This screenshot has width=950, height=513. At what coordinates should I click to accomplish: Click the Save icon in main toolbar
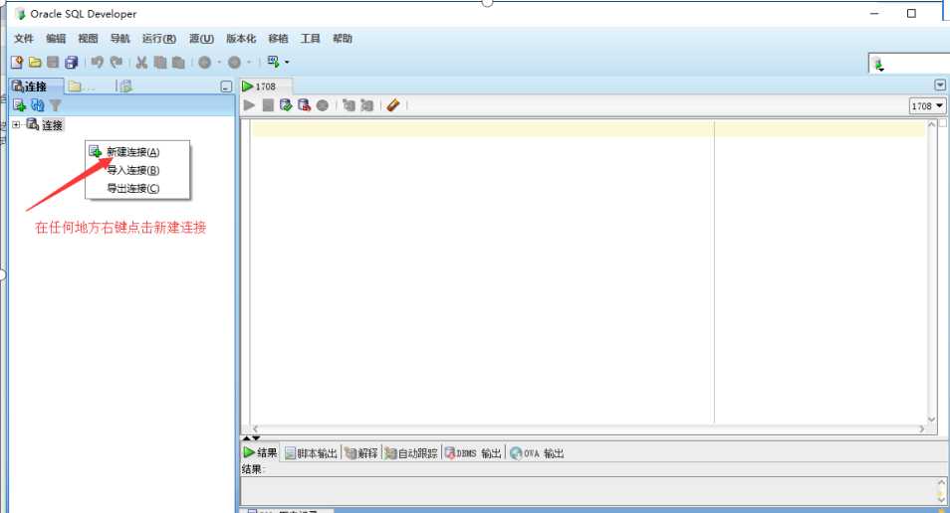[x=54, y=62]
